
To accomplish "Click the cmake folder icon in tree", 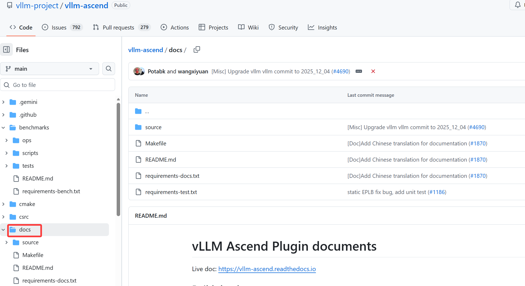I will point(13,204).
